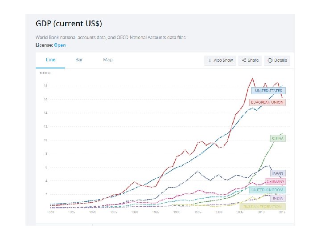Click the Japan series label

pos(277,173)
